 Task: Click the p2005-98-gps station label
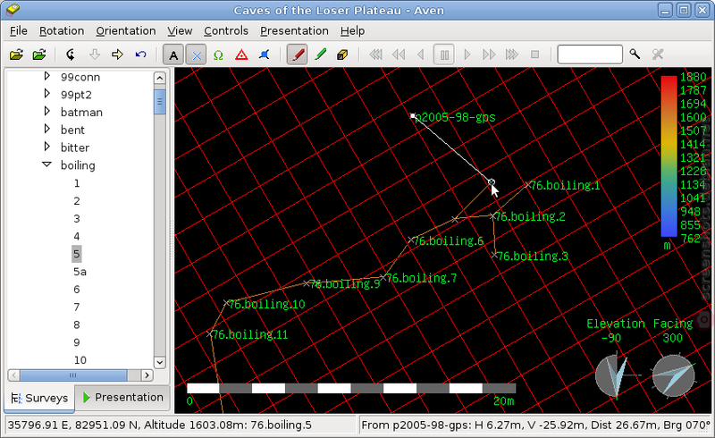(x=455, y=118)
